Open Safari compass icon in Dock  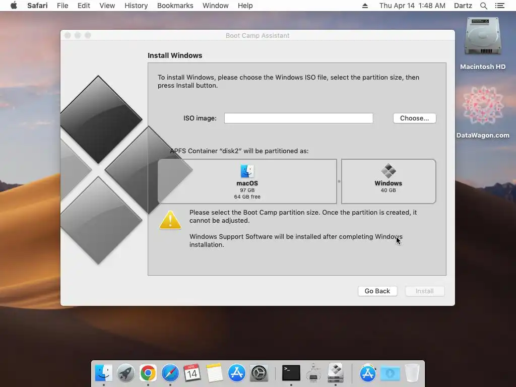[170, 373]
